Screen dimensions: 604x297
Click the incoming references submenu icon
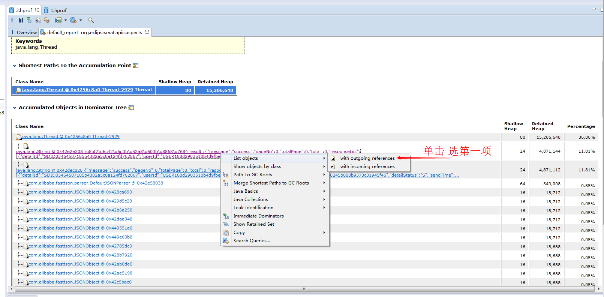click(x=333, y=166)
